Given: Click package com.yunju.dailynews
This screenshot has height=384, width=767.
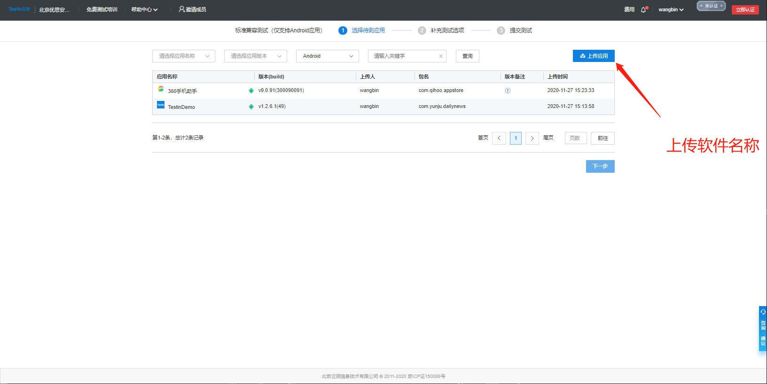Looking at the screenshot, I should (x=442, y=106).
